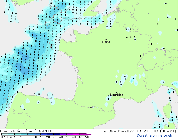Click the '25' legend scale value

point(54,137)
